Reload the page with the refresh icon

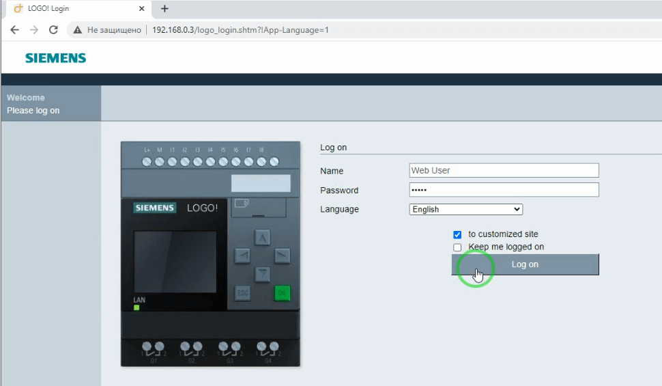click(53, 30)
